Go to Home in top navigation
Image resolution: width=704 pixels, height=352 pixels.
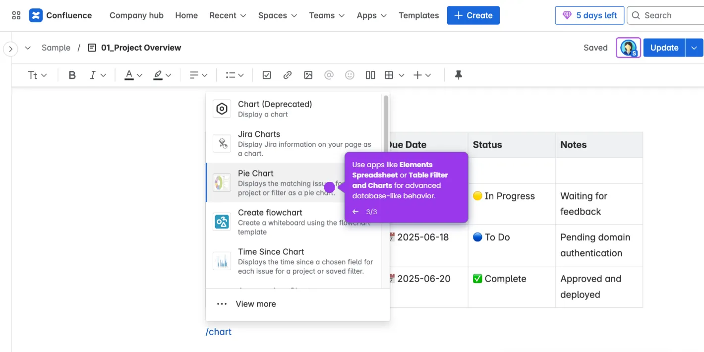click(186, 15)
